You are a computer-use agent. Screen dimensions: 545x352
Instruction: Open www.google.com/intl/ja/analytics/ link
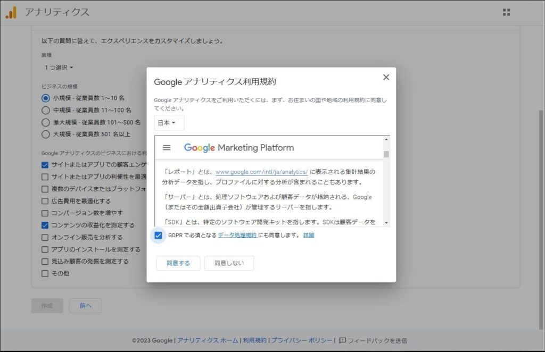coord(262,172)
